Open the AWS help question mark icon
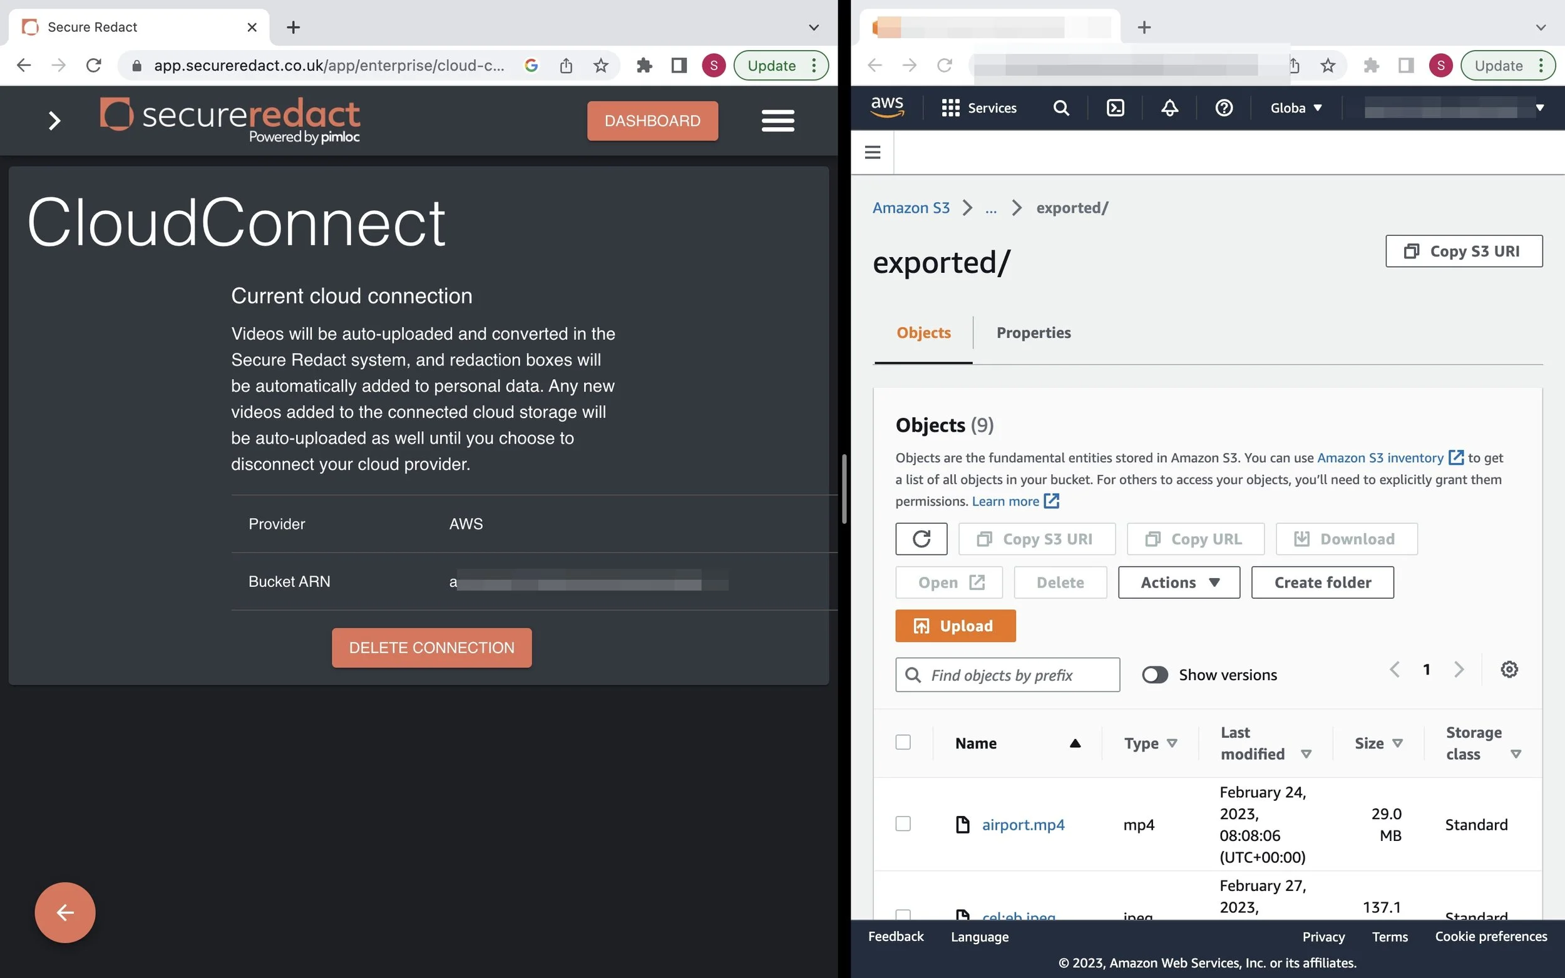The height and width of the screenshot is (978, 1565). (x=1223, y=108)
